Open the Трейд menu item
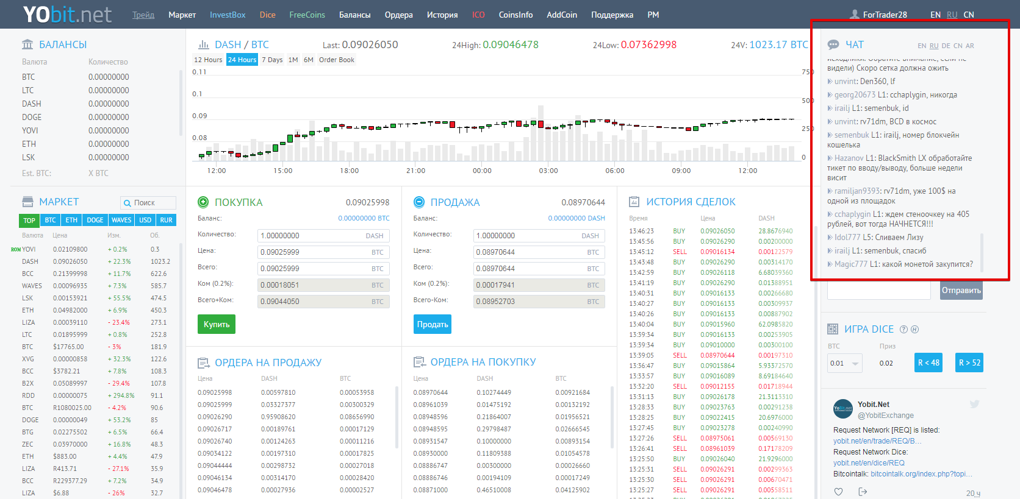The width and height of the screenshot is (1020, 499). pyautogui.click(x=143, y=15)
